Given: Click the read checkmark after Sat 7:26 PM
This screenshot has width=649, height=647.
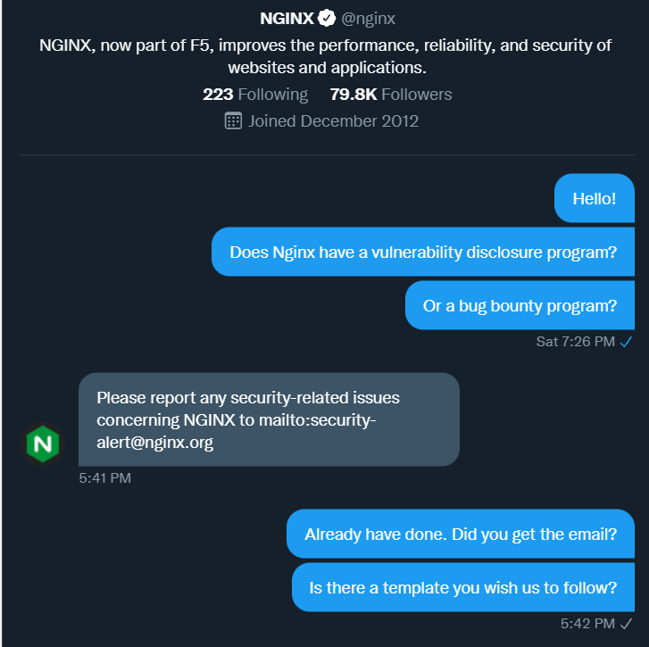Looking at the screenshot, I should pos(627,341).
